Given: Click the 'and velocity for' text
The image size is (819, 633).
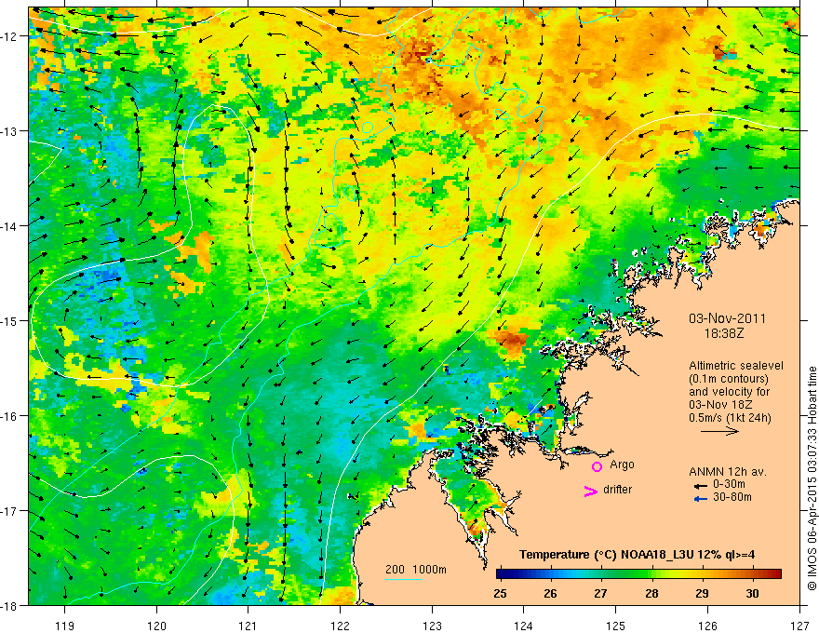Looking at the screenshot, I should coord(729,392).
